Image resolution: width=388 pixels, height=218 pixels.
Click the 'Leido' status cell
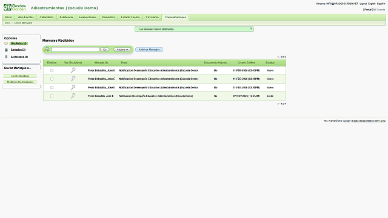[270, 96]
